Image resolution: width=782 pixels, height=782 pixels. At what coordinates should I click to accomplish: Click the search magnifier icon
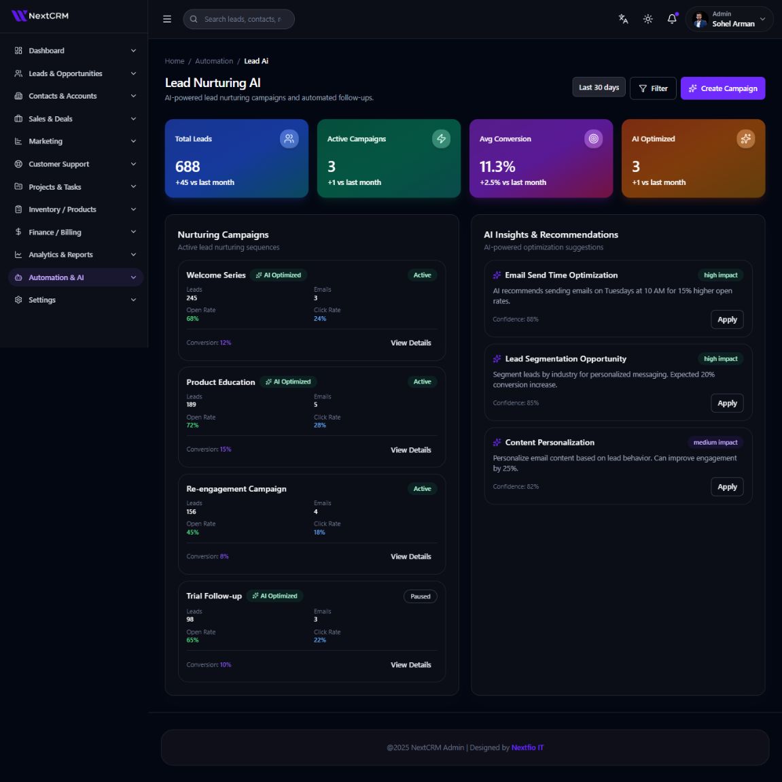coord(194,19)
